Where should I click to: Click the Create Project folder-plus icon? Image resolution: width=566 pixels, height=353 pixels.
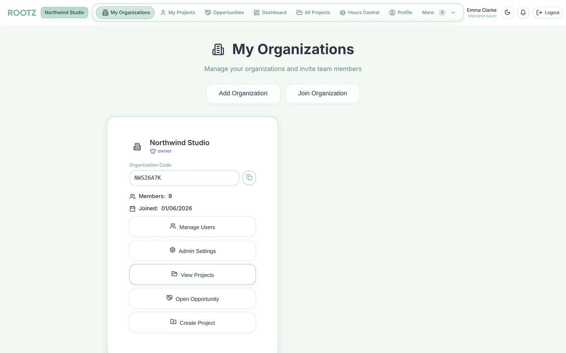tap(173, 322)
